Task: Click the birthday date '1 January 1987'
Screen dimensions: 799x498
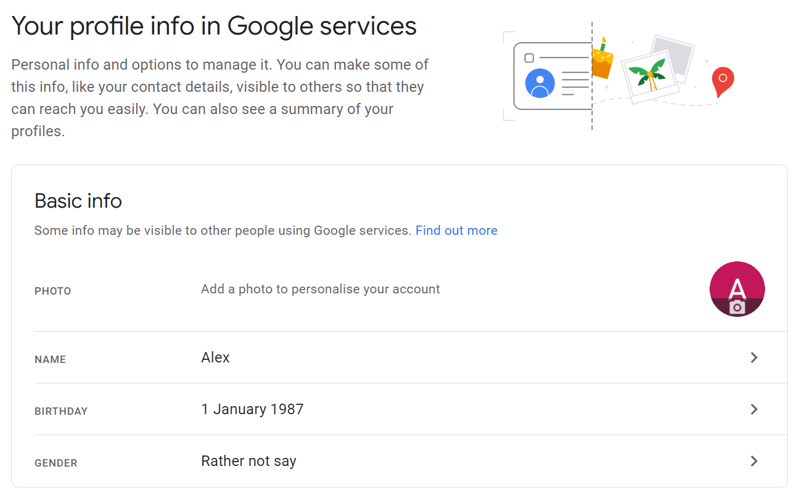Action: click(x=252, y=409)
